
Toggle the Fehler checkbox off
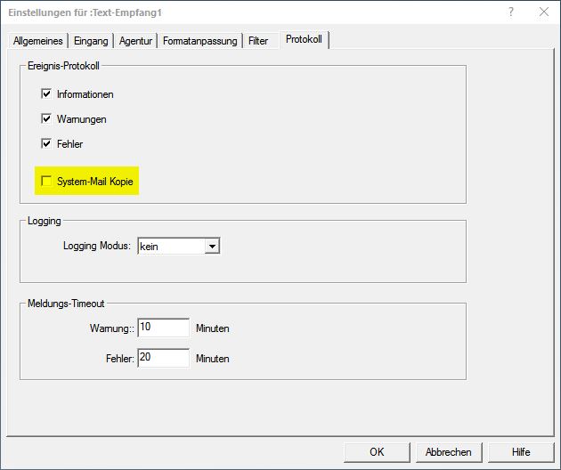[x=47, y=143]
